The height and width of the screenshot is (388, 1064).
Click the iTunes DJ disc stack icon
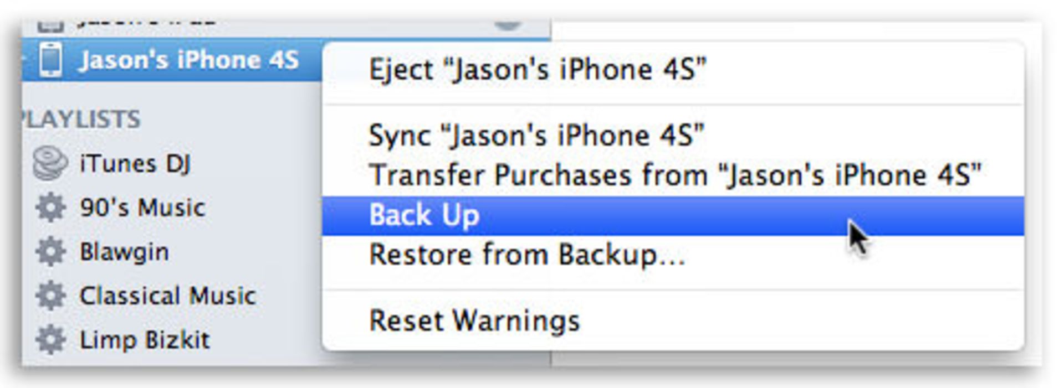(50, 163)
